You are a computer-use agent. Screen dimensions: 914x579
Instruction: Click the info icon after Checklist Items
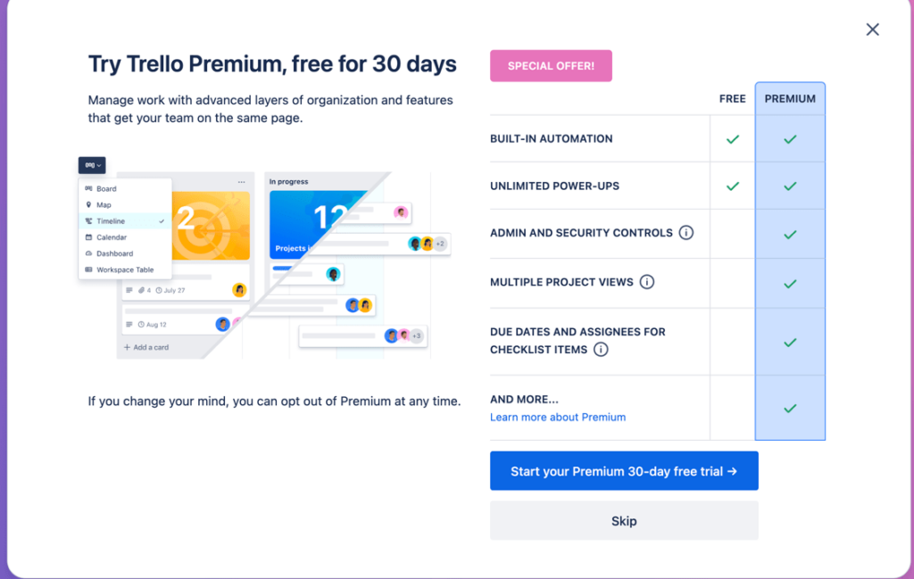(601, 350)
